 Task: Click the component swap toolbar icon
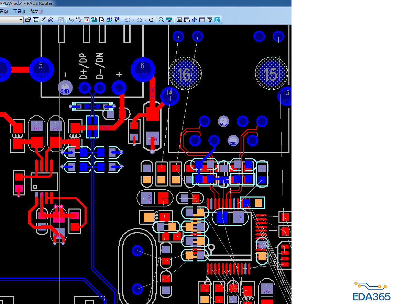[x=94, y=20]
